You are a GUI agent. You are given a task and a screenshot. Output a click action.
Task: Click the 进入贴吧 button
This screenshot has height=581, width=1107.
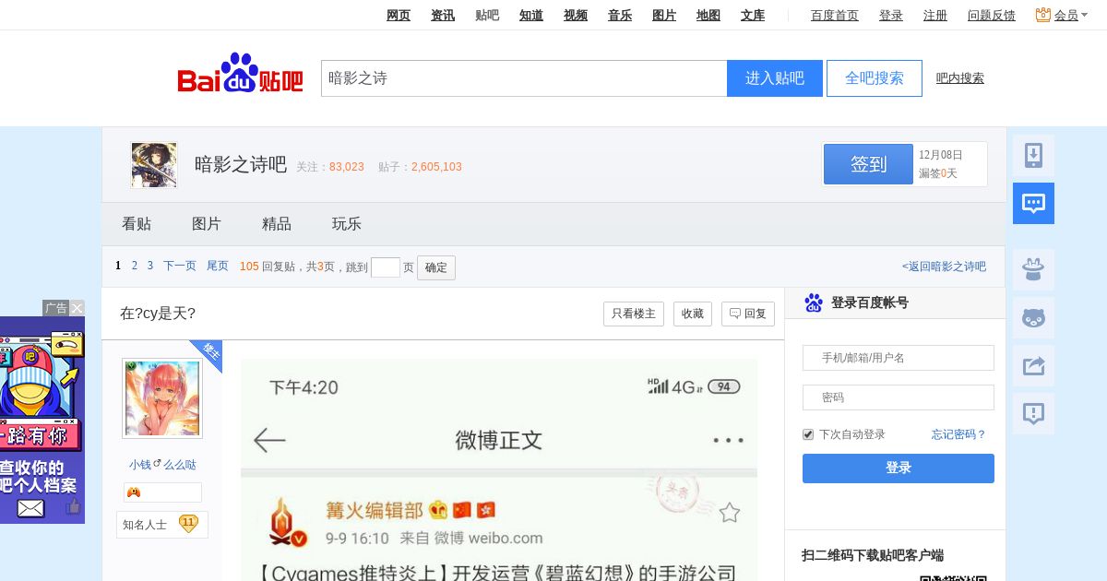pos(775,78)
